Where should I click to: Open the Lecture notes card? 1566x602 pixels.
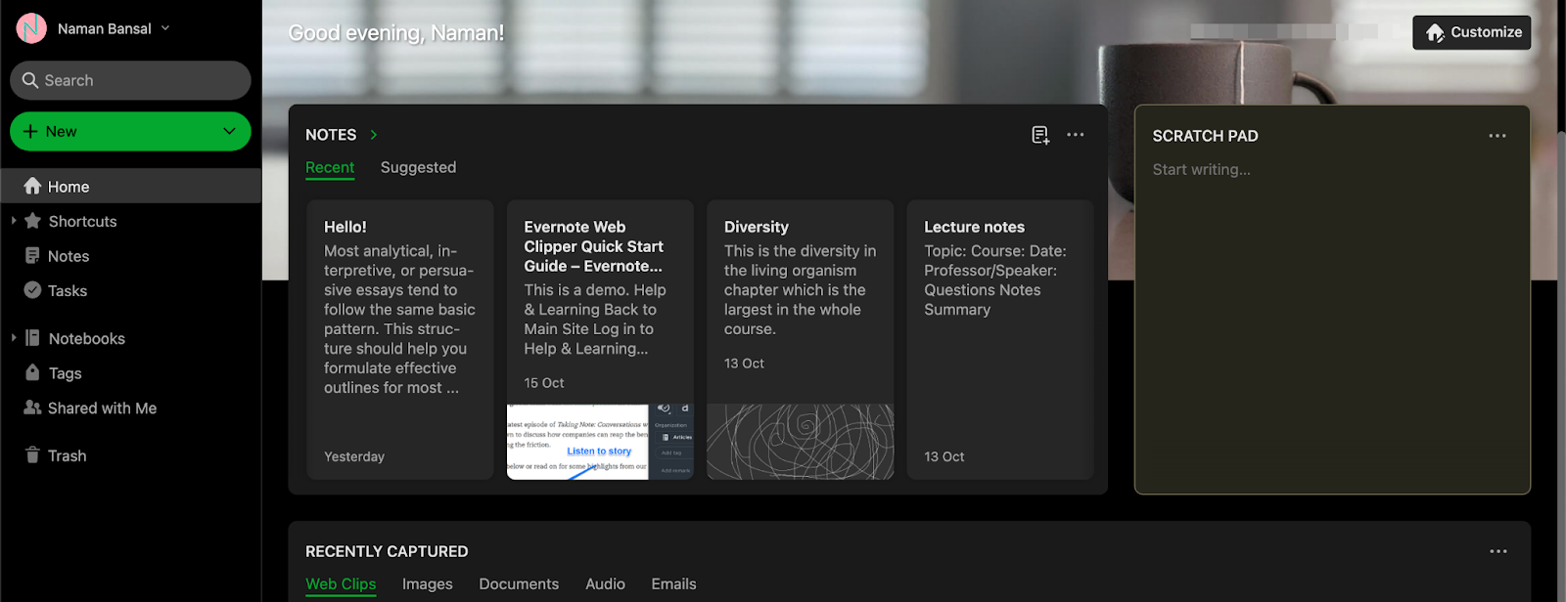[x=1000, y=340]
